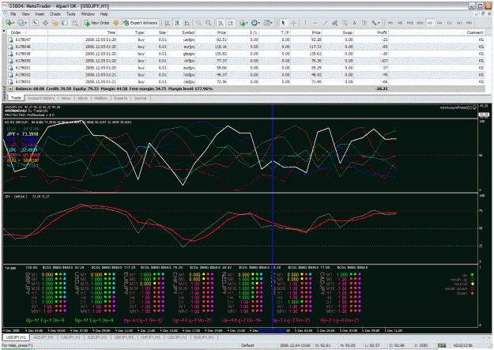Switch to the News terminal tab
This screenshot has height=350, width=494.
pyautogui.click(x=66, y=98)
